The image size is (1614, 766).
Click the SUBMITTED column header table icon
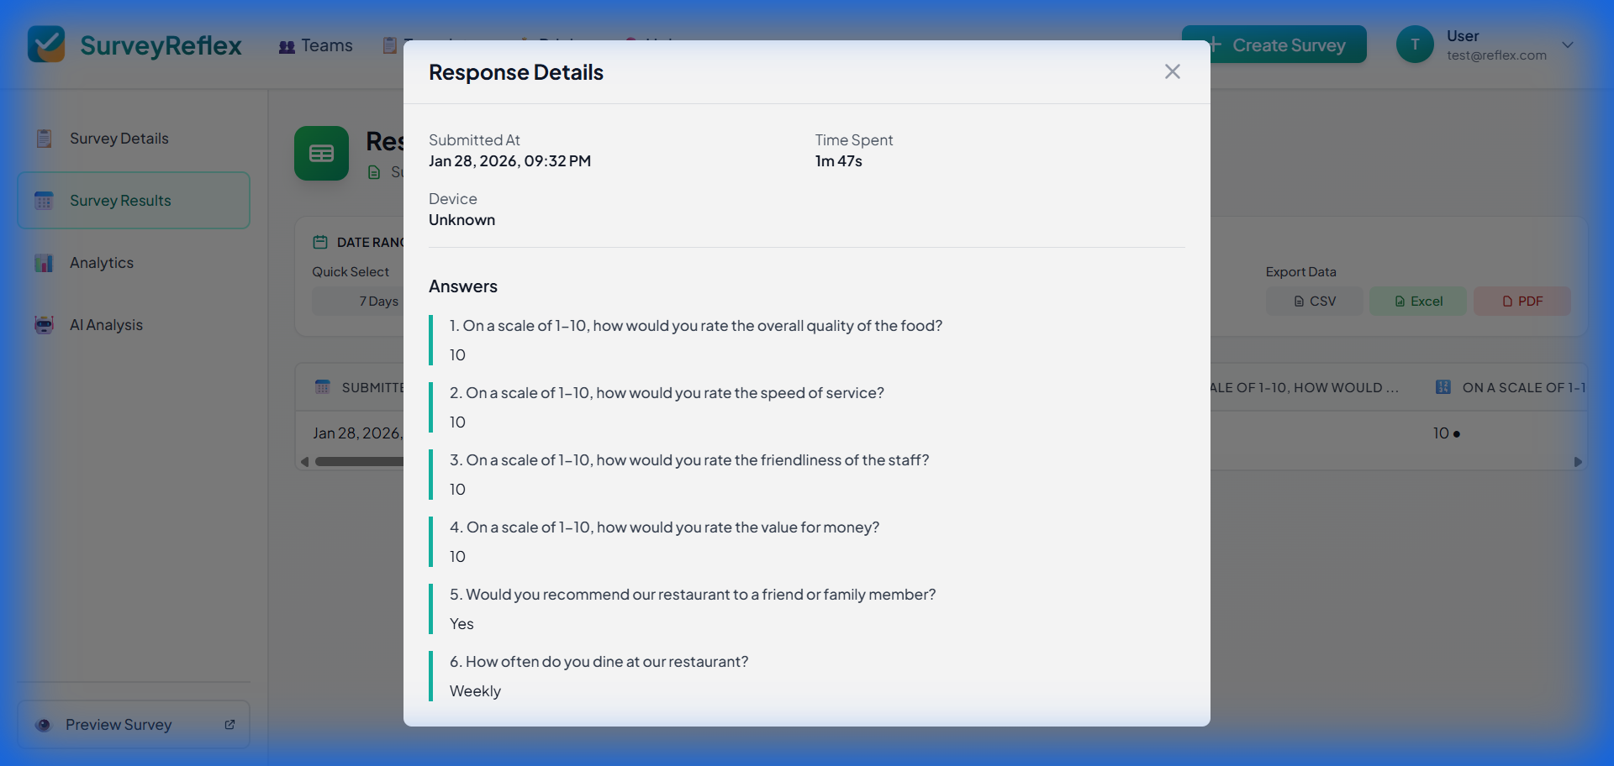322,386
